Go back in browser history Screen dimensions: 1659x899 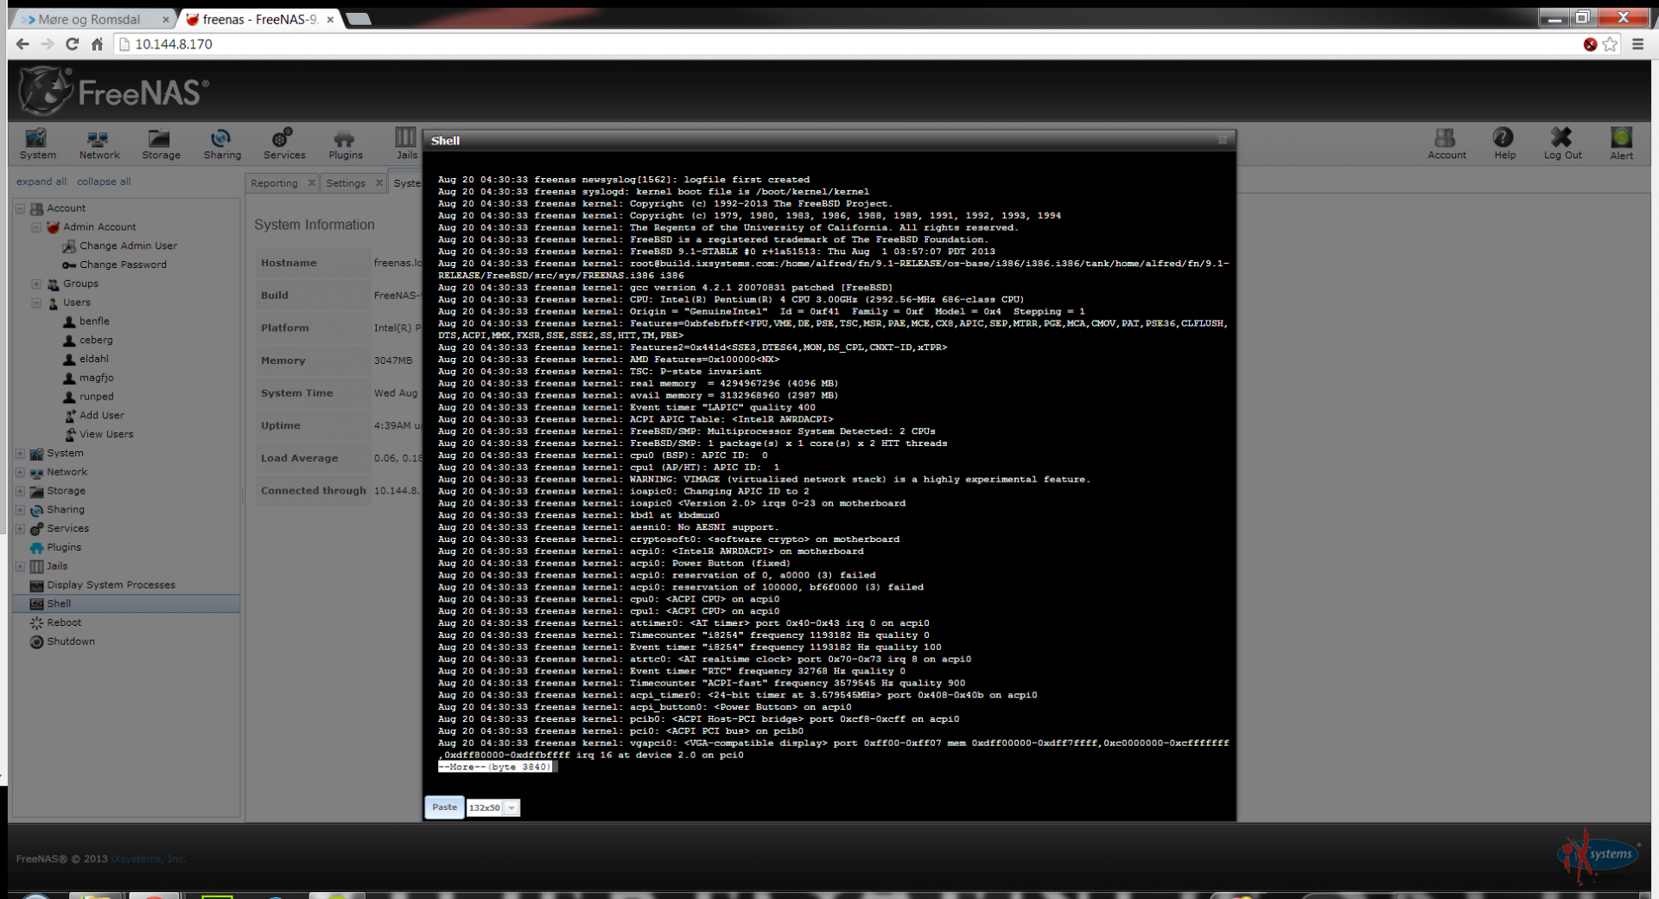click(x=22, y=44)
